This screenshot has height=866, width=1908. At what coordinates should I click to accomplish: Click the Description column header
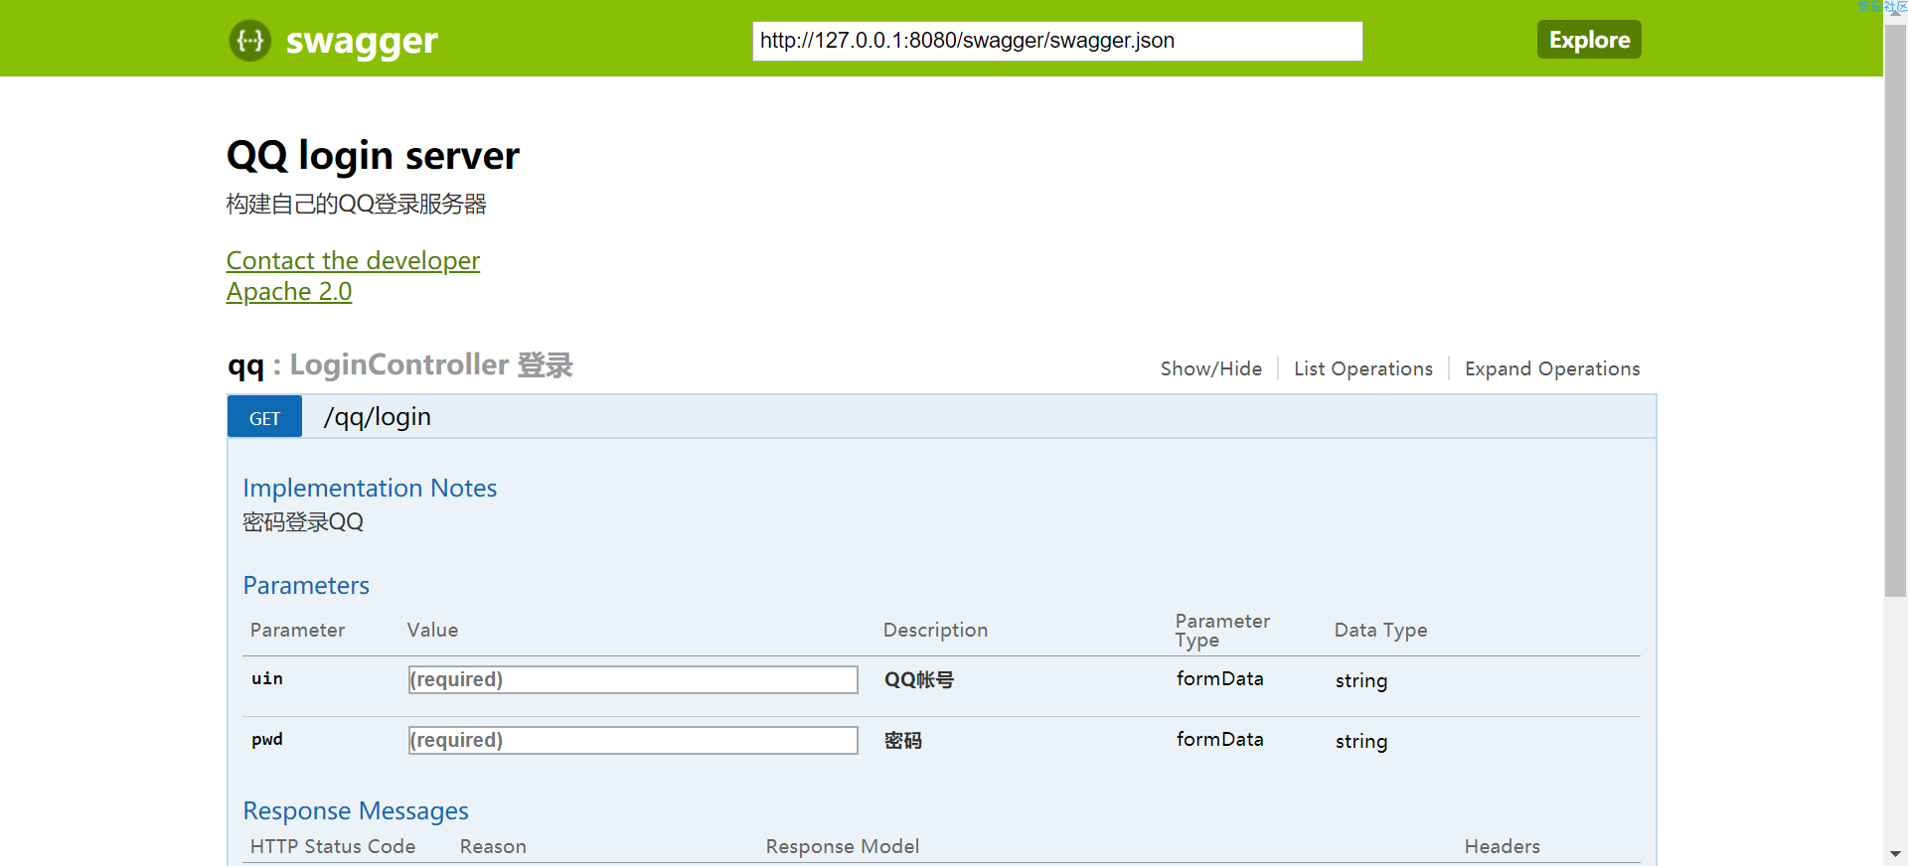point(935,630)
